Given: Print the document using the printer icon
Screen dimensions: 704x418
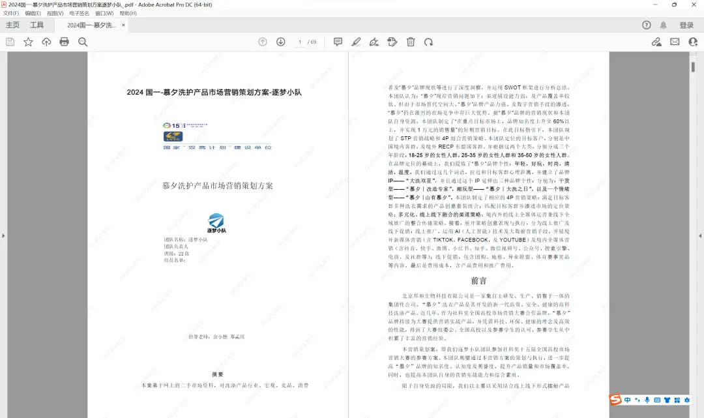Looking at the screenshot, I should click(64, 42).
